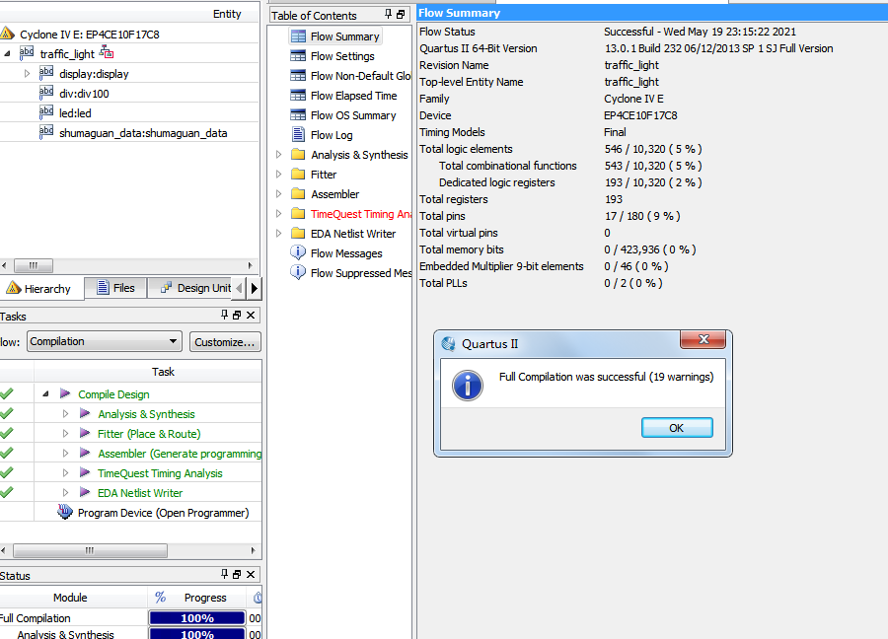Float the Table of Contents panel
888x639 pixels.
tap(401, 14)
